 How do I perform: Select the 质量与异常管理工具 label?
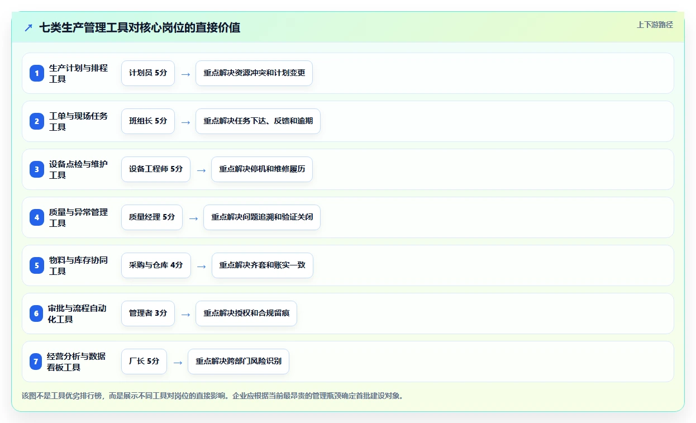[79, 217]
